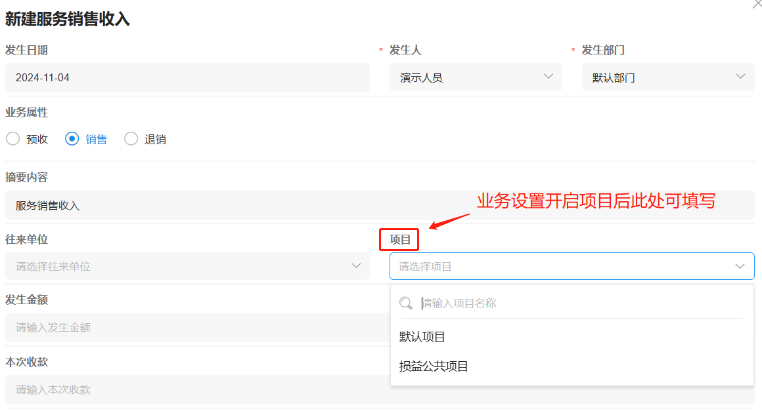This screenshot has height=411, width=762.
Task: Select 默认项目 from the list
Action: coord(422,337)
